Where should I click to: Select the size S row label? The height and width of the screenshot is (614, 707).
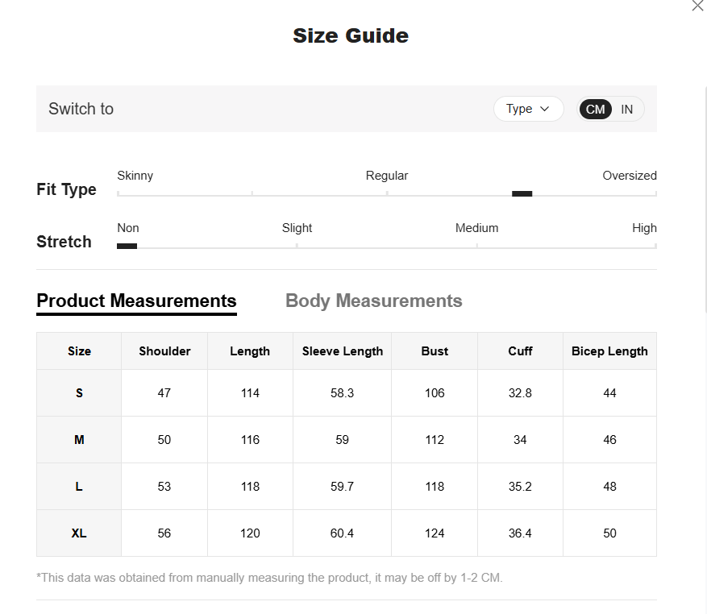pos(79,393)
